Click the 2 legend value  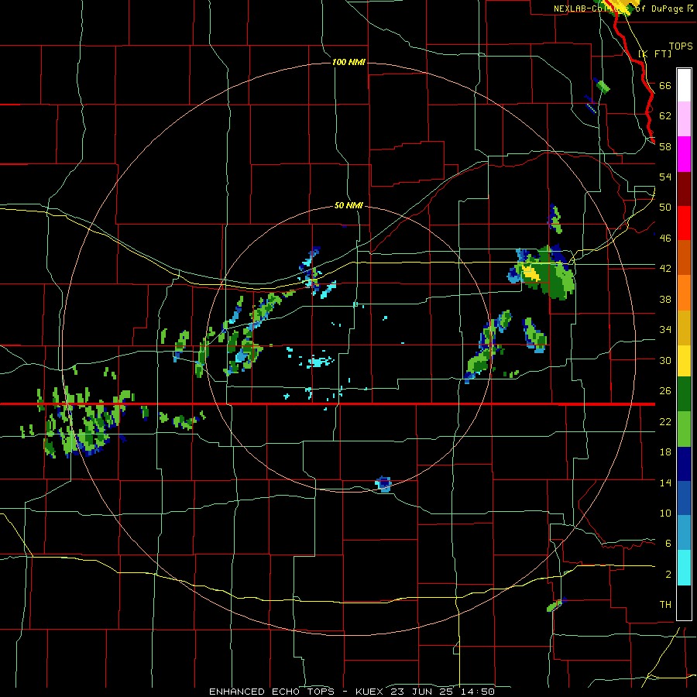(x=668, y=575)
